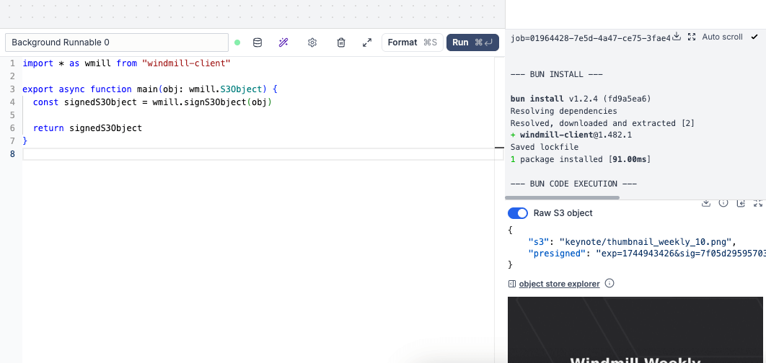Expand the result panel to fullscreen
This screenshot has height=363, width=766.
[757, 204]
